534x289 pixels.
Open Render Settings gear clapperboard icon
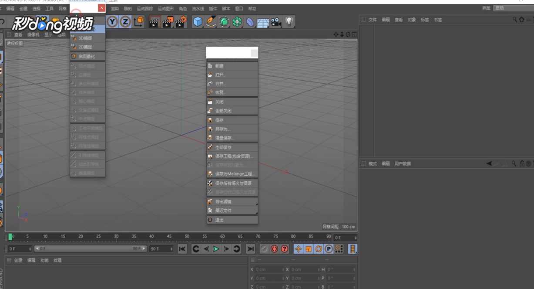click(181, 21)
